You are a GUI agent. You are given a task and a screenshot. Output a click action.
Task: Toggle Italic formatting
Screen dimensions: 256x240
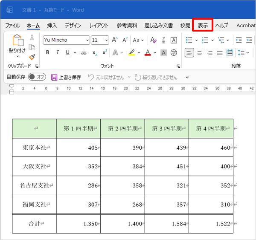click(58, 52)
